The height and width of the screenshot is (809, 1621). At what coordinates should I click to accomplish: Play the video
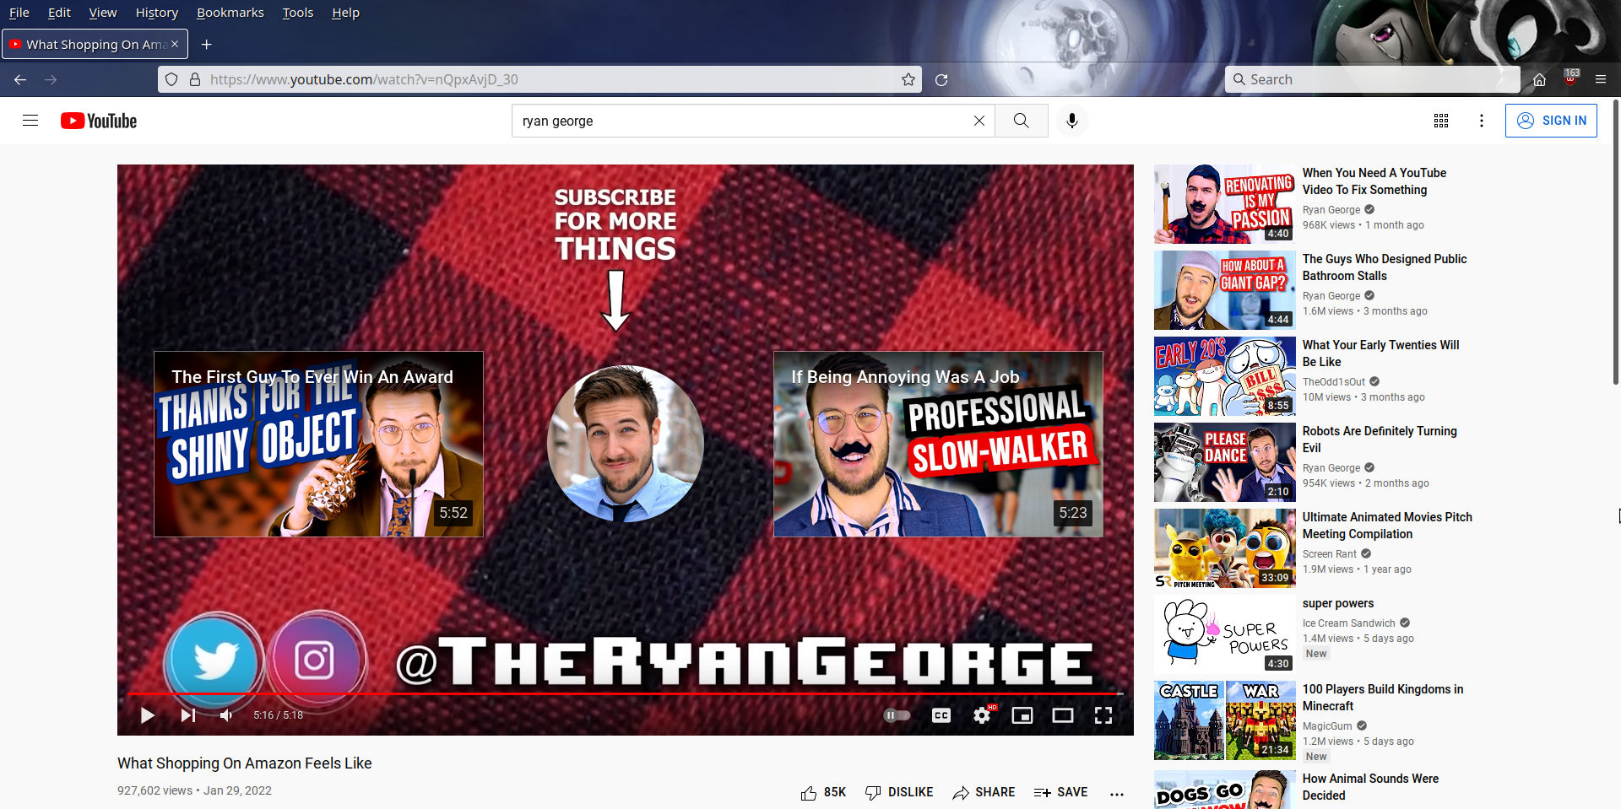pos(147,715)
